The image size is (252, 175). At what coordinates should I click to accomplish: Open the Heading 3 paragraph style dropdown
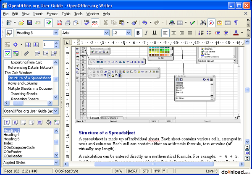click(56, 33)
